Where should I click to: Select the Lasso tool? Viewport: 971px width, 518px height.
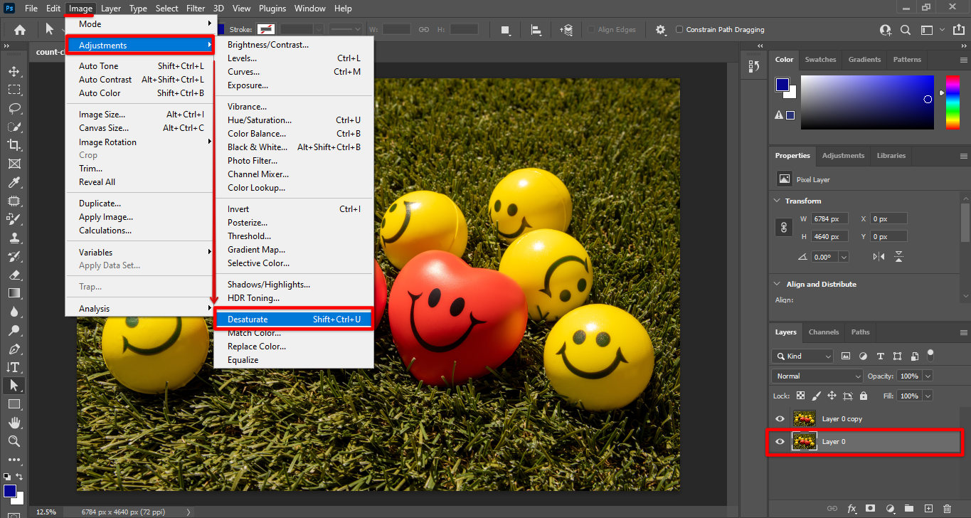14,108
